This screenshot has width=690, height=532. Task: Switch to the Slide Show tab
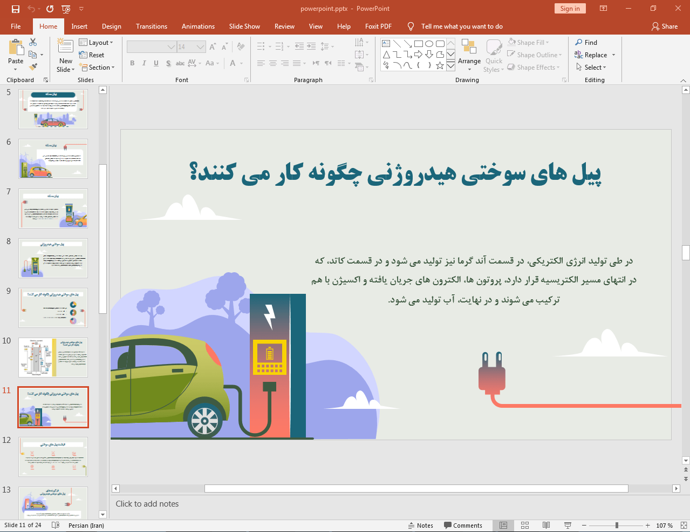(x=244, y=26)
